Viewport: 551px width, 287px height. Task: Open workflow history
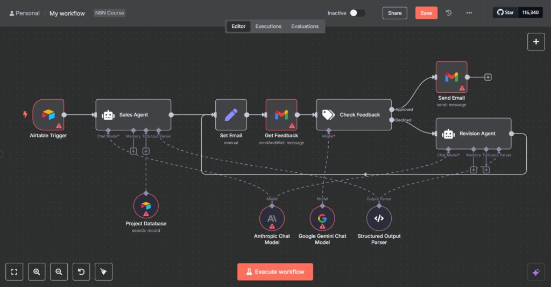[449, 13]
